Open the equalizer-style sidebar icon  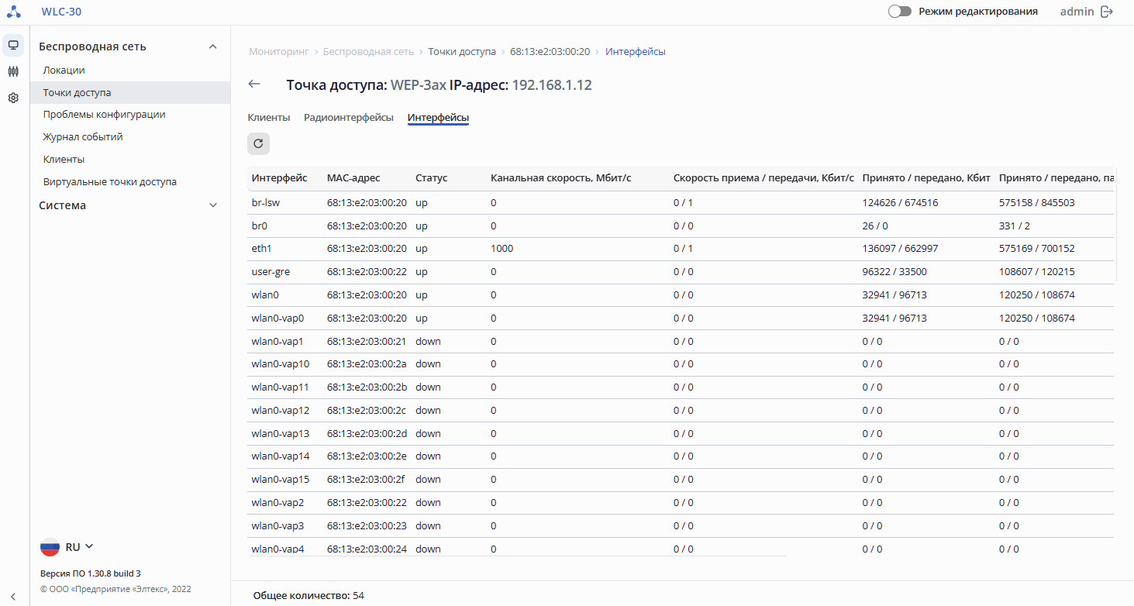coord(13,71)
